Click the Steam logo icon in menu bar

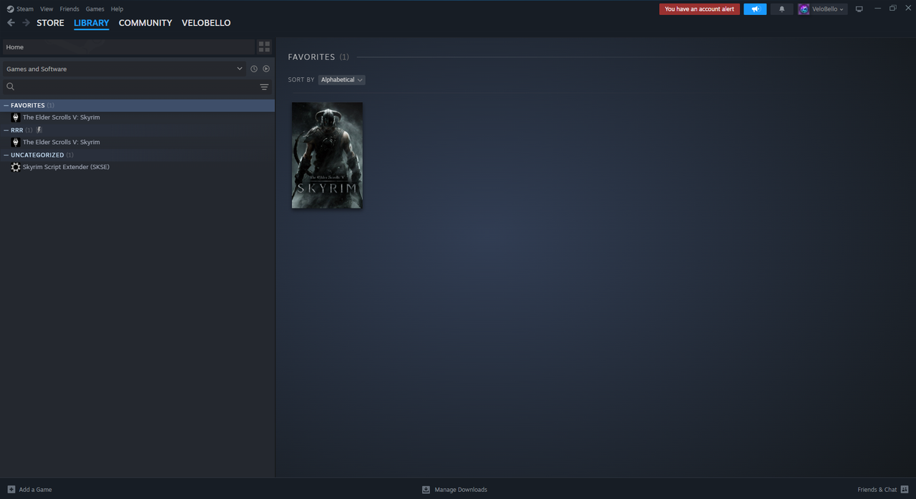pos(10,9)
